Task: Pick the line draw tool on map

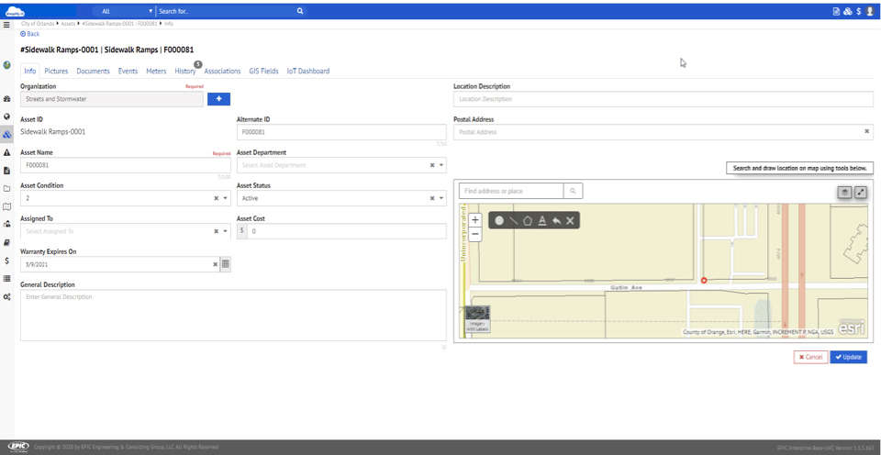Action: tap(514, 220)
